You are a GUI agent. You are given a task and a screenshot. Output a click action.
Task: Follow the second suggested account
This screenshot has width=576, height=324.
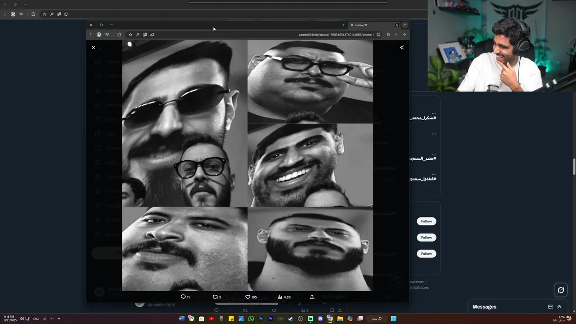click(x=427, y=238)
